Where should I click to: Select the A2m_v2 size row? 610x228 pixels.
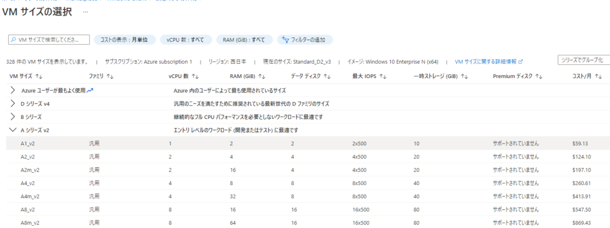[x=308, y=170]
